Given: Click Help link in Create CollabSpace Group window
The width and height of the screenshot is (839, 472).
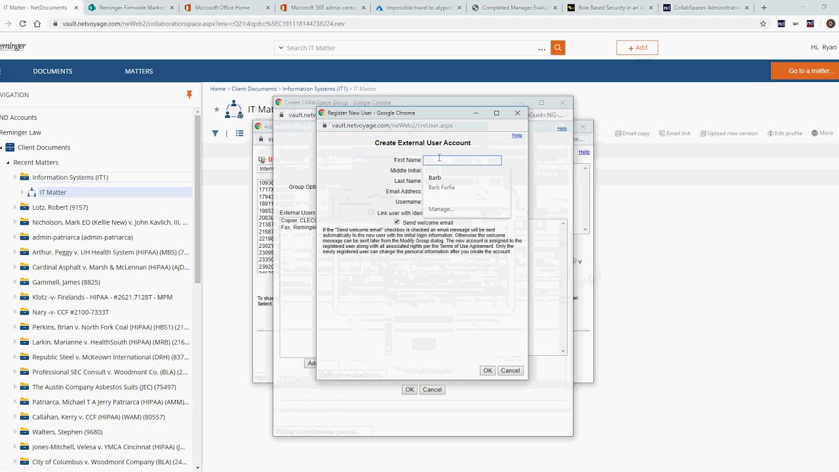Looking at the screenshot, I should [562, 128].
